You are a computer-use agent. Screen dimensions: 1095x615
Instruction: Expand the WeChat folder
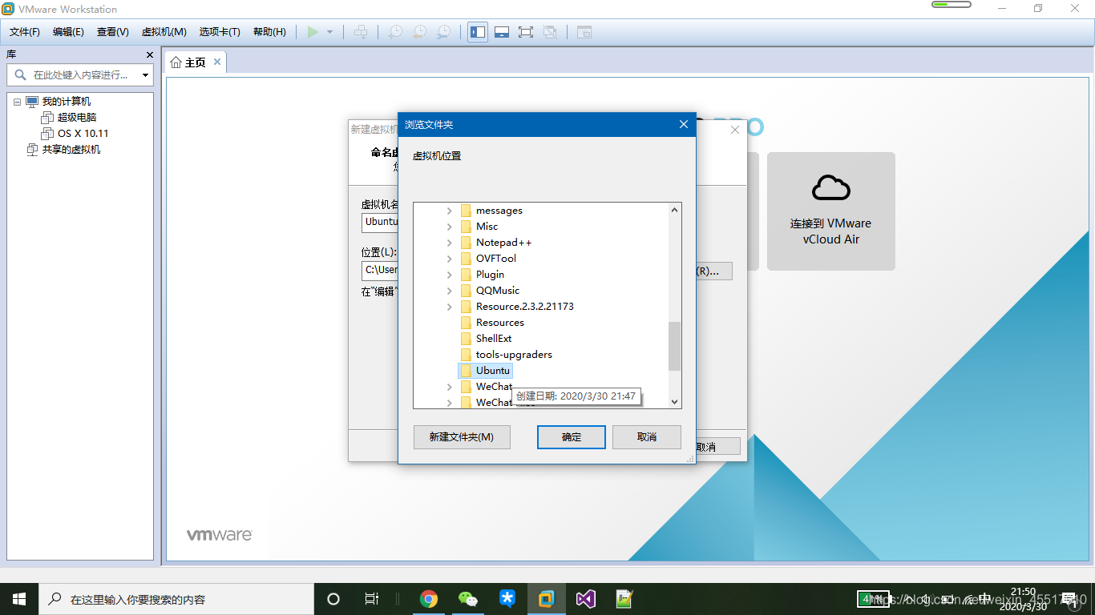450,387
